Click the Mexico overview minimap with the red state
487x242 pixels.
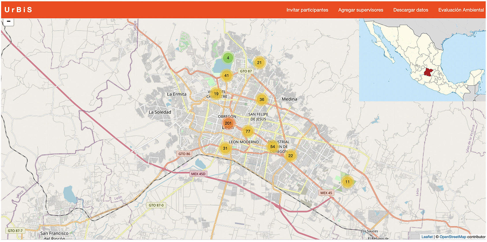point(422,60)
